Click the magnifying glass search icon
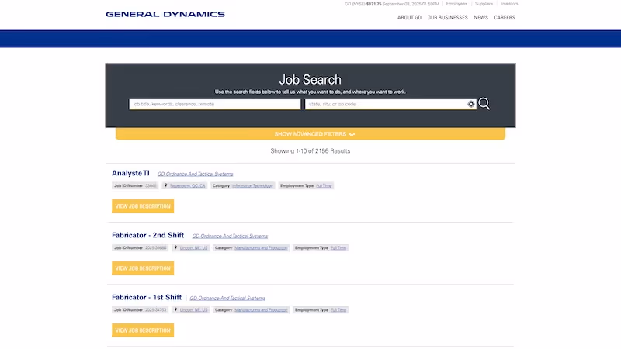621x349 pixels. (x=484, y=104)
